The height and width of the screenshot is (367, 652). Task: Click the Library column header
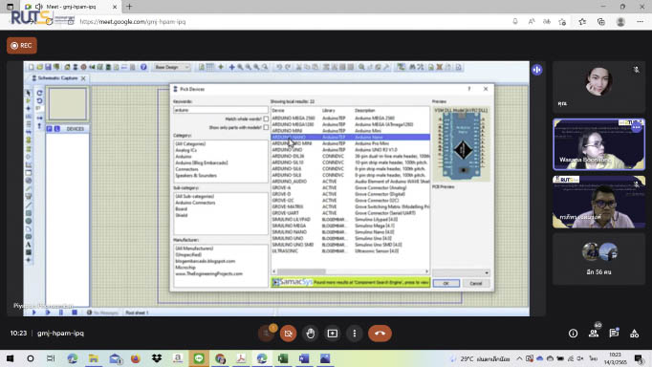pos(329,111)
